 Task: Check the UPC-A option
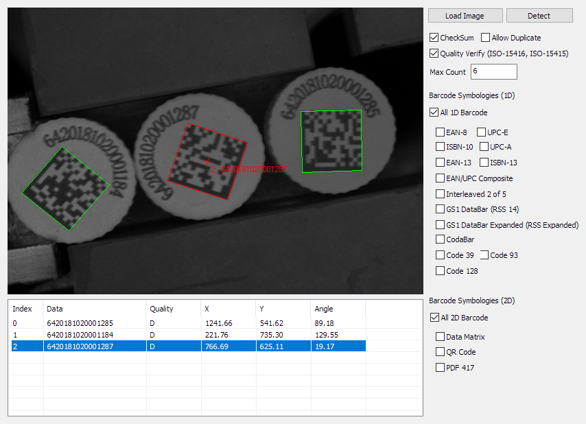pyautogui.click(x=484, y=147)
